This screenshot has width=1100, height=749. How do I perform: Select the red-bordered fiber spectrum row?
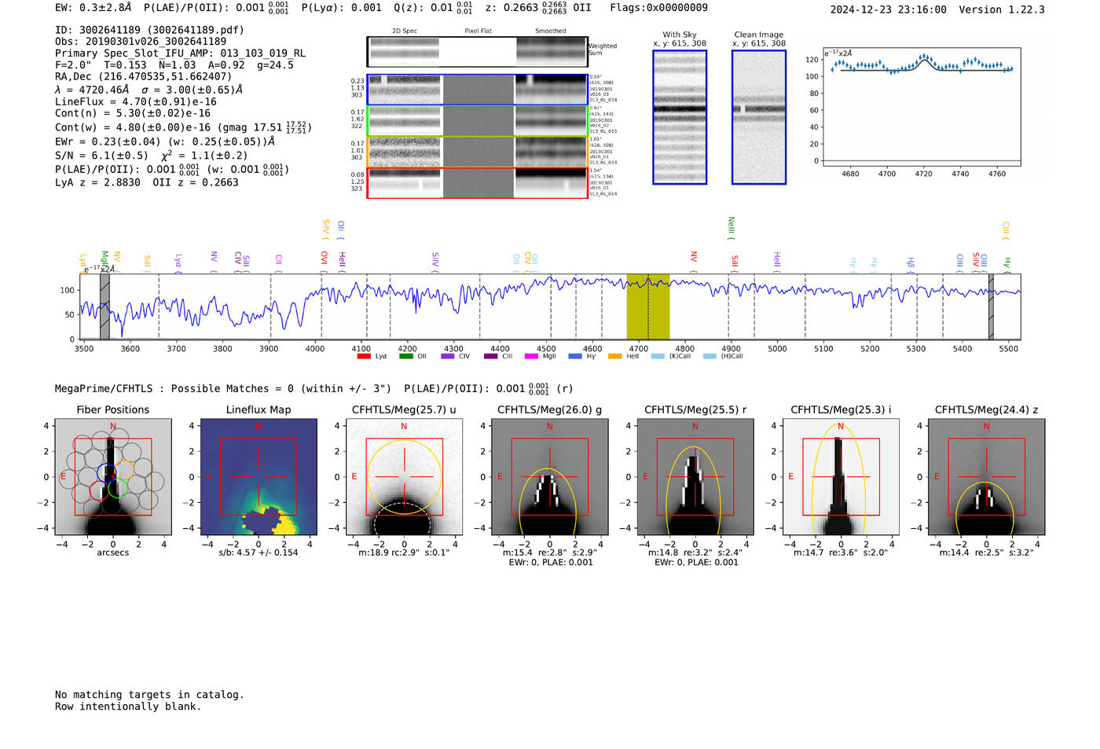tap(477, 183)
